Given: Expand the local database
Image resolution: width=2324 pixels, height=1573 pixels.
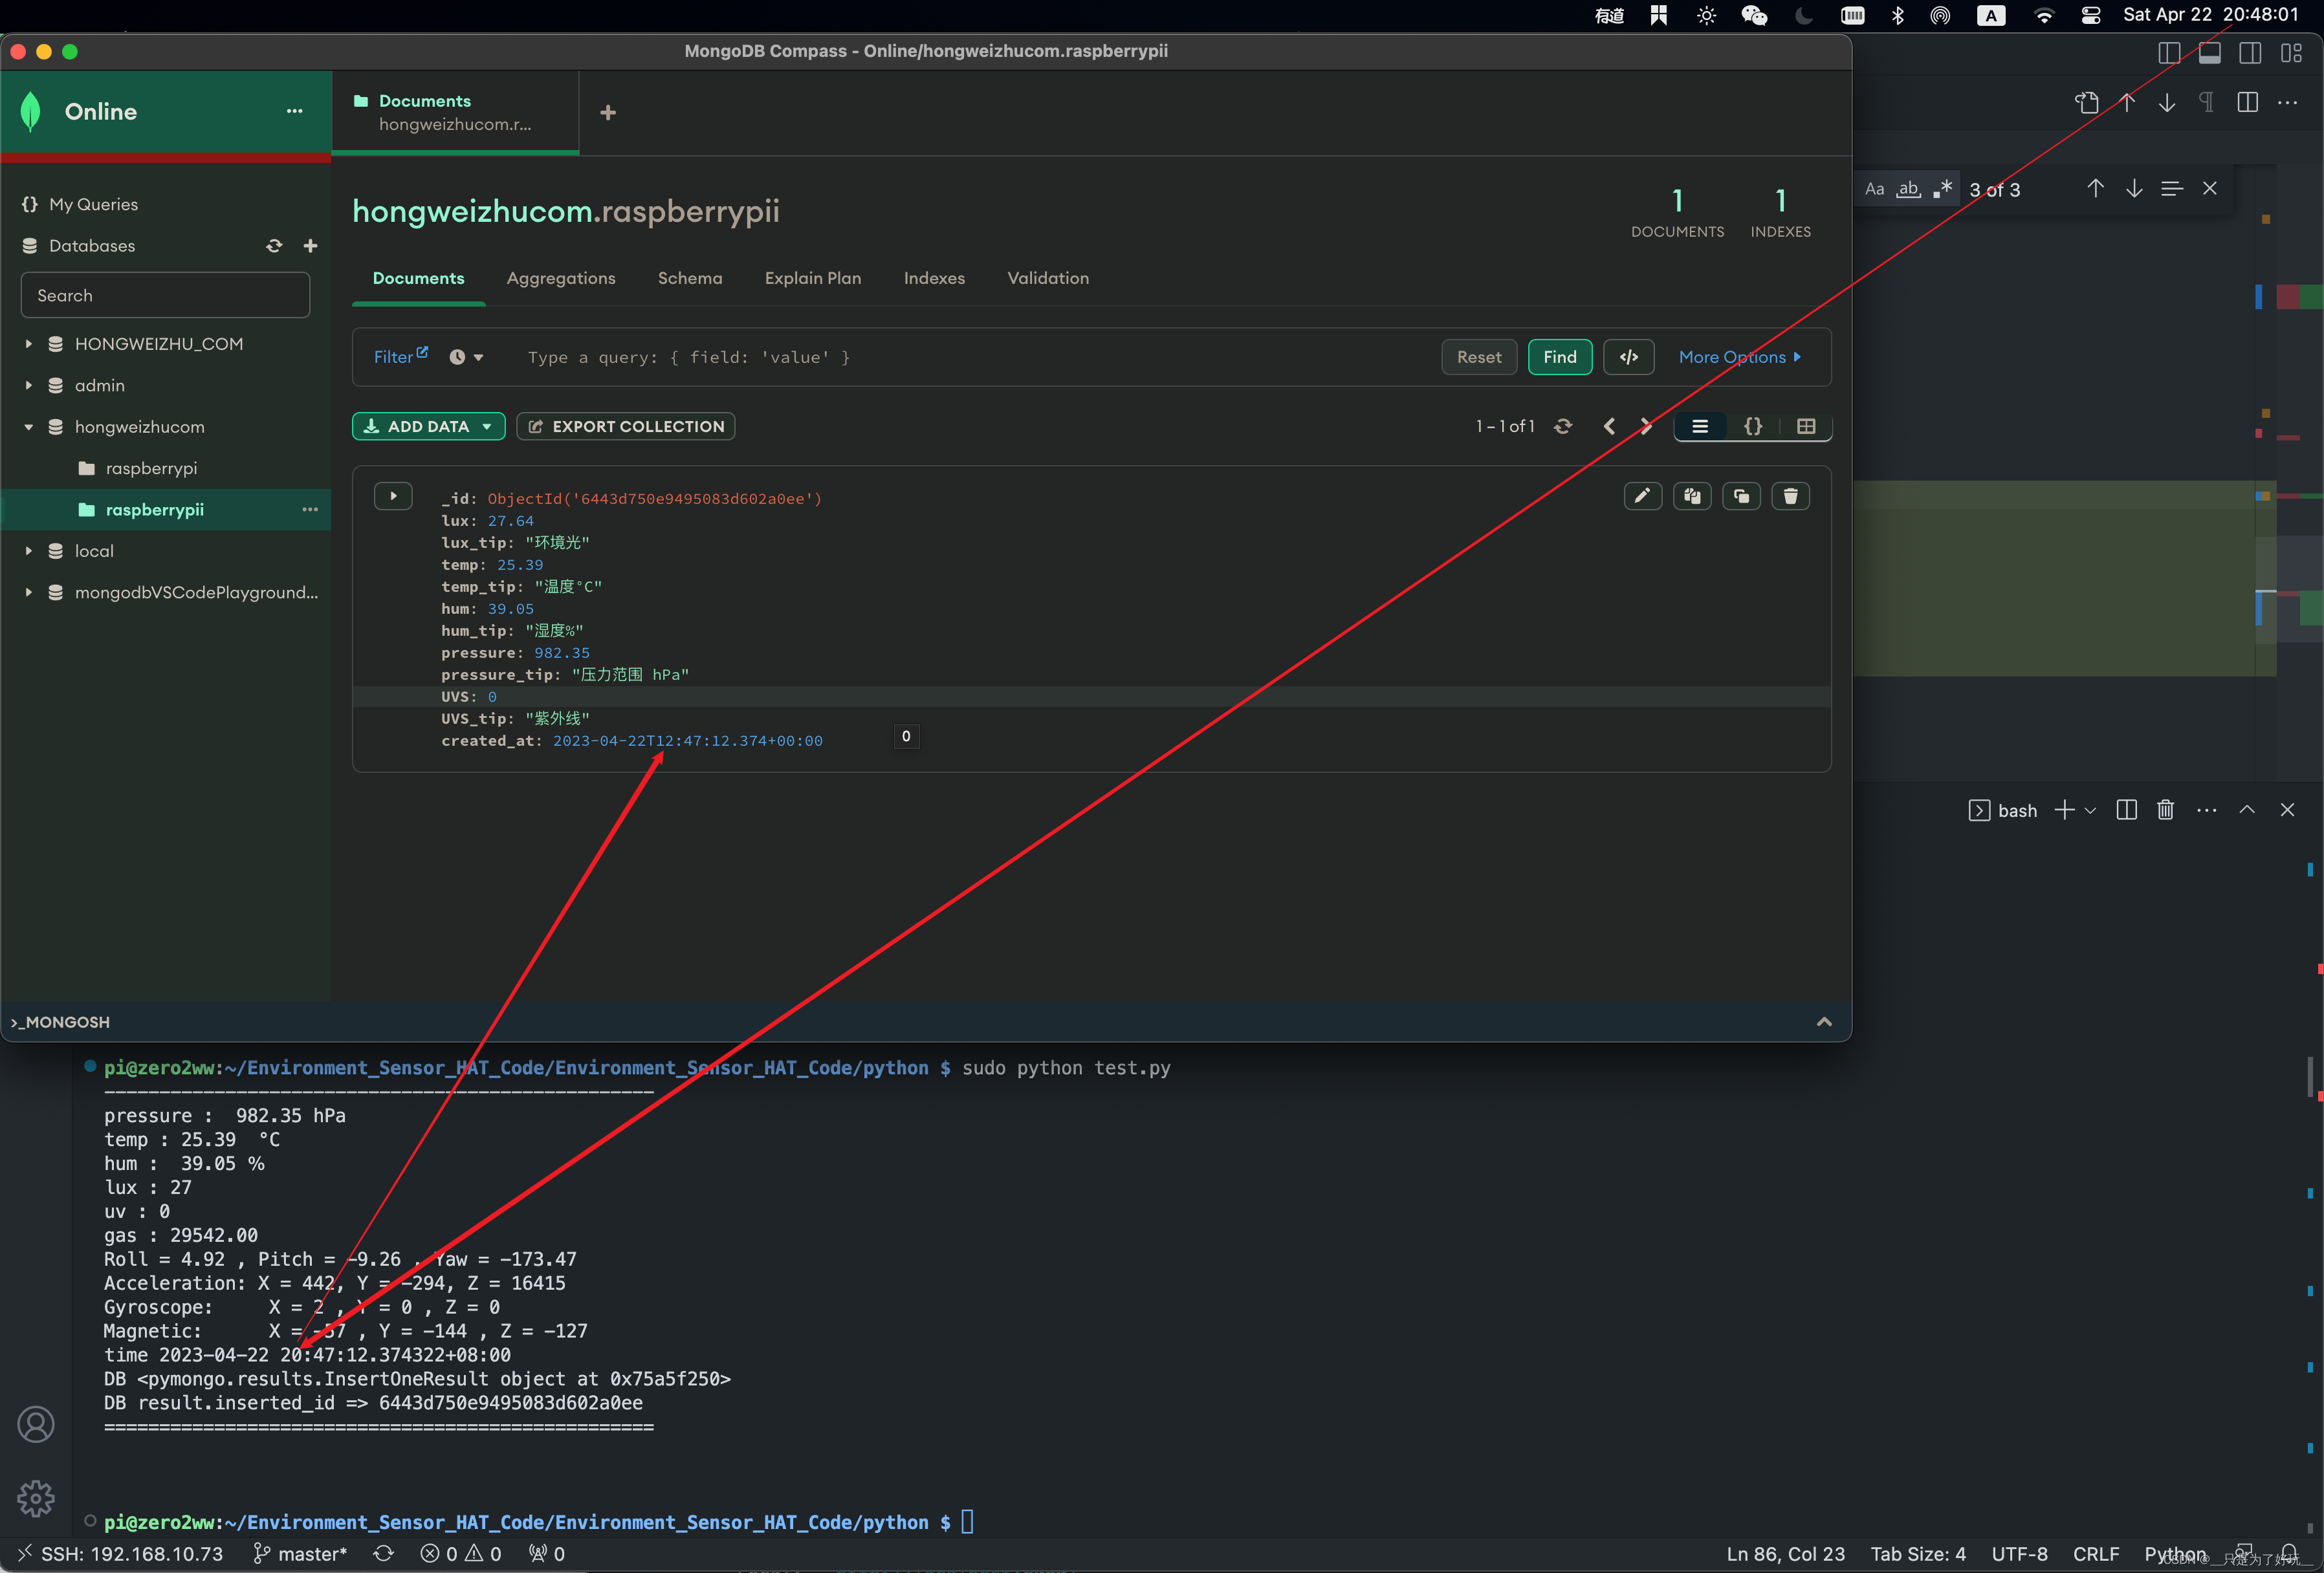Looking at the screenshot, I should tap(29, 551).
